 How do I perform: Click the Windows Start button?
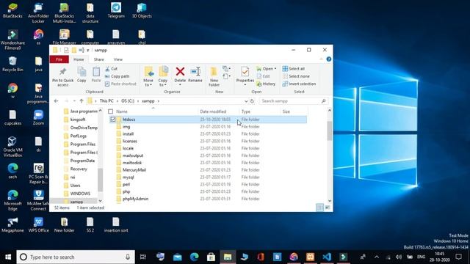click(x=8, y=257)
